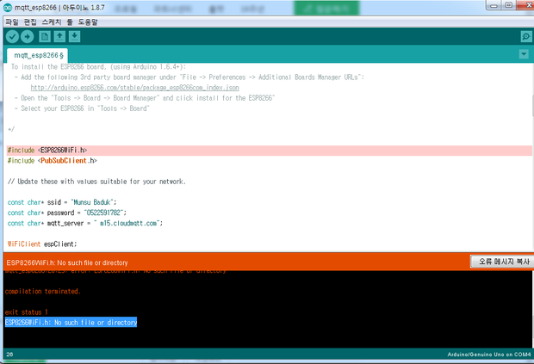Save the sketch with Save icon
The height and width of the screenshot is (364, 534).
coord(74,36)
